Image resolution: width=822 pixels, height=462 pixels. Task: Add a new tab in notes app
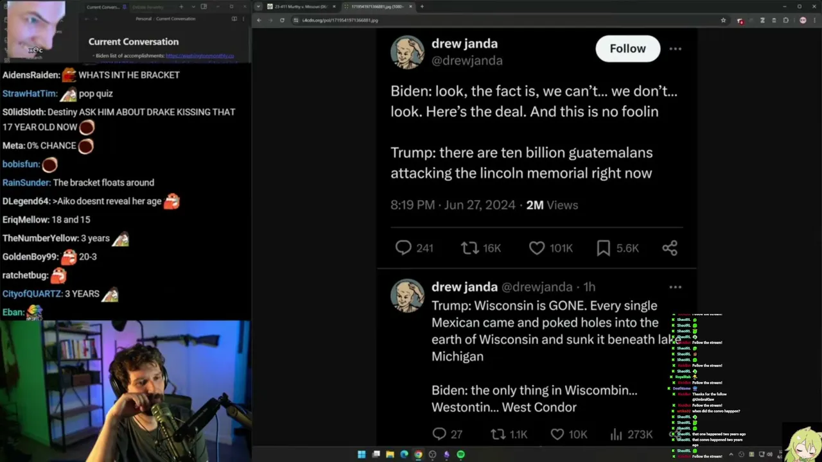coord(180,7)
